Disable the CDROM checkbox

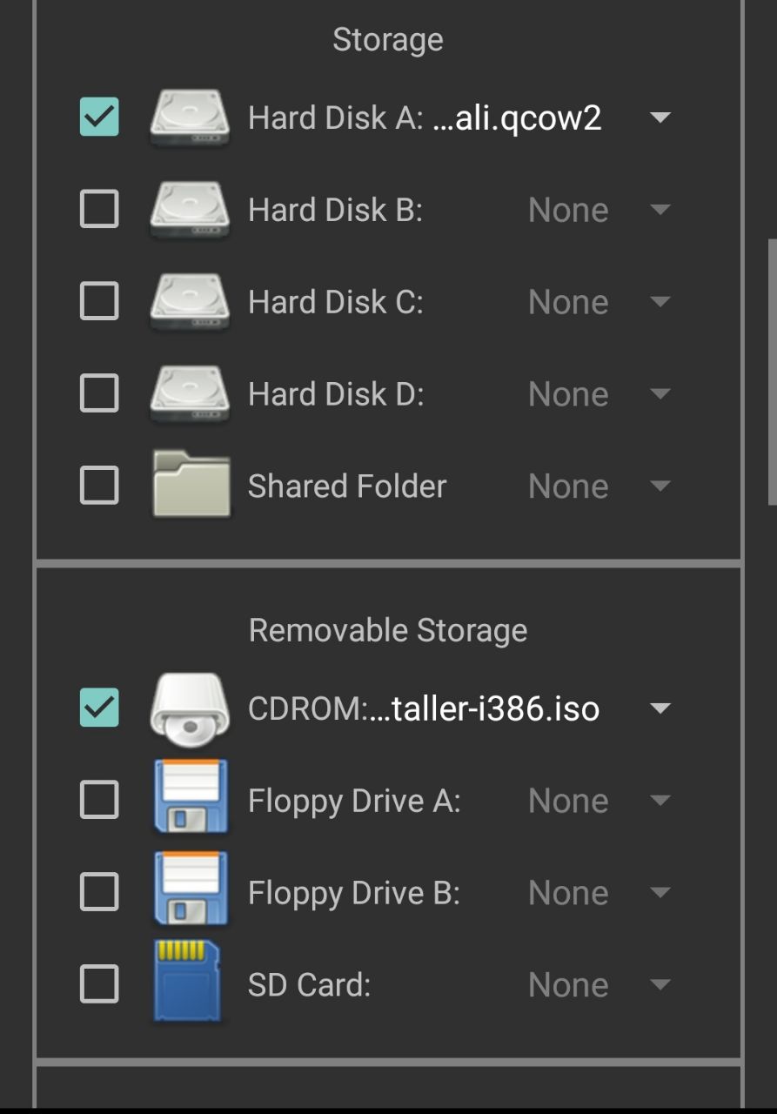(x=99, y=708)
